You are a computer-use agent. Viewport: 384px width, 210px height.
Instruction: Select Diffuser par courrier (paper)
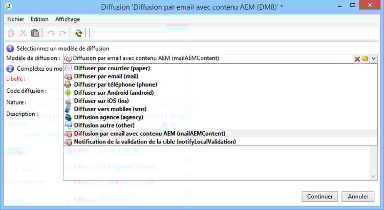pos(220,68)
